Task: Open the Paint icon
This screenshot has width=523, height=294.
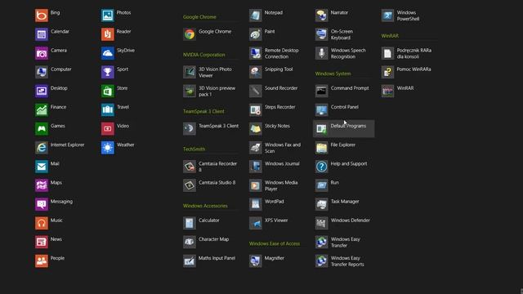Action: point(256,34)
